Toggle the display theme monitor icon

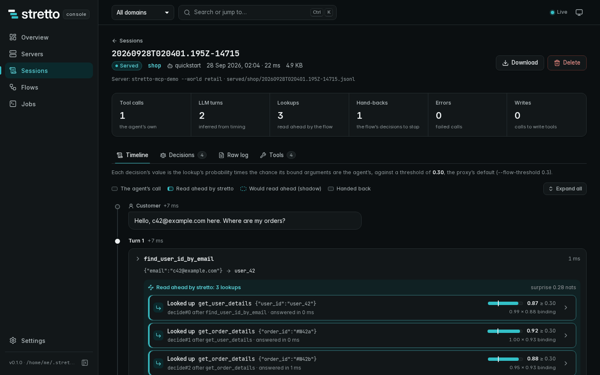point(579,12)
